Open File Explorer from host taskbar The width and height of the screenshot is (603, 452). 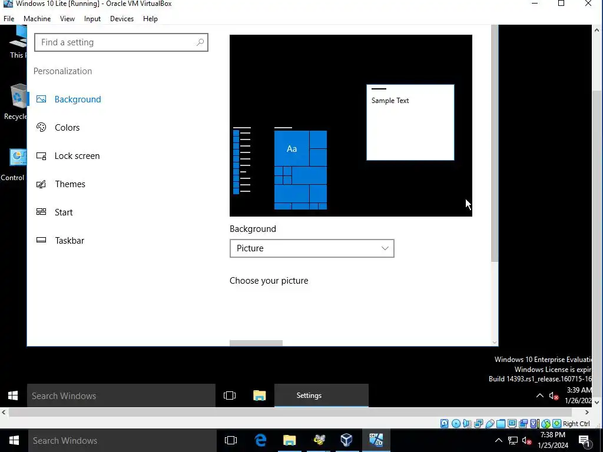coord(290,440)
